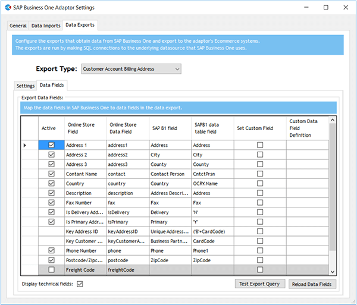Toggle Active checkbox for Country row
This screenshot has width=357, height=305.
point(51,183)
